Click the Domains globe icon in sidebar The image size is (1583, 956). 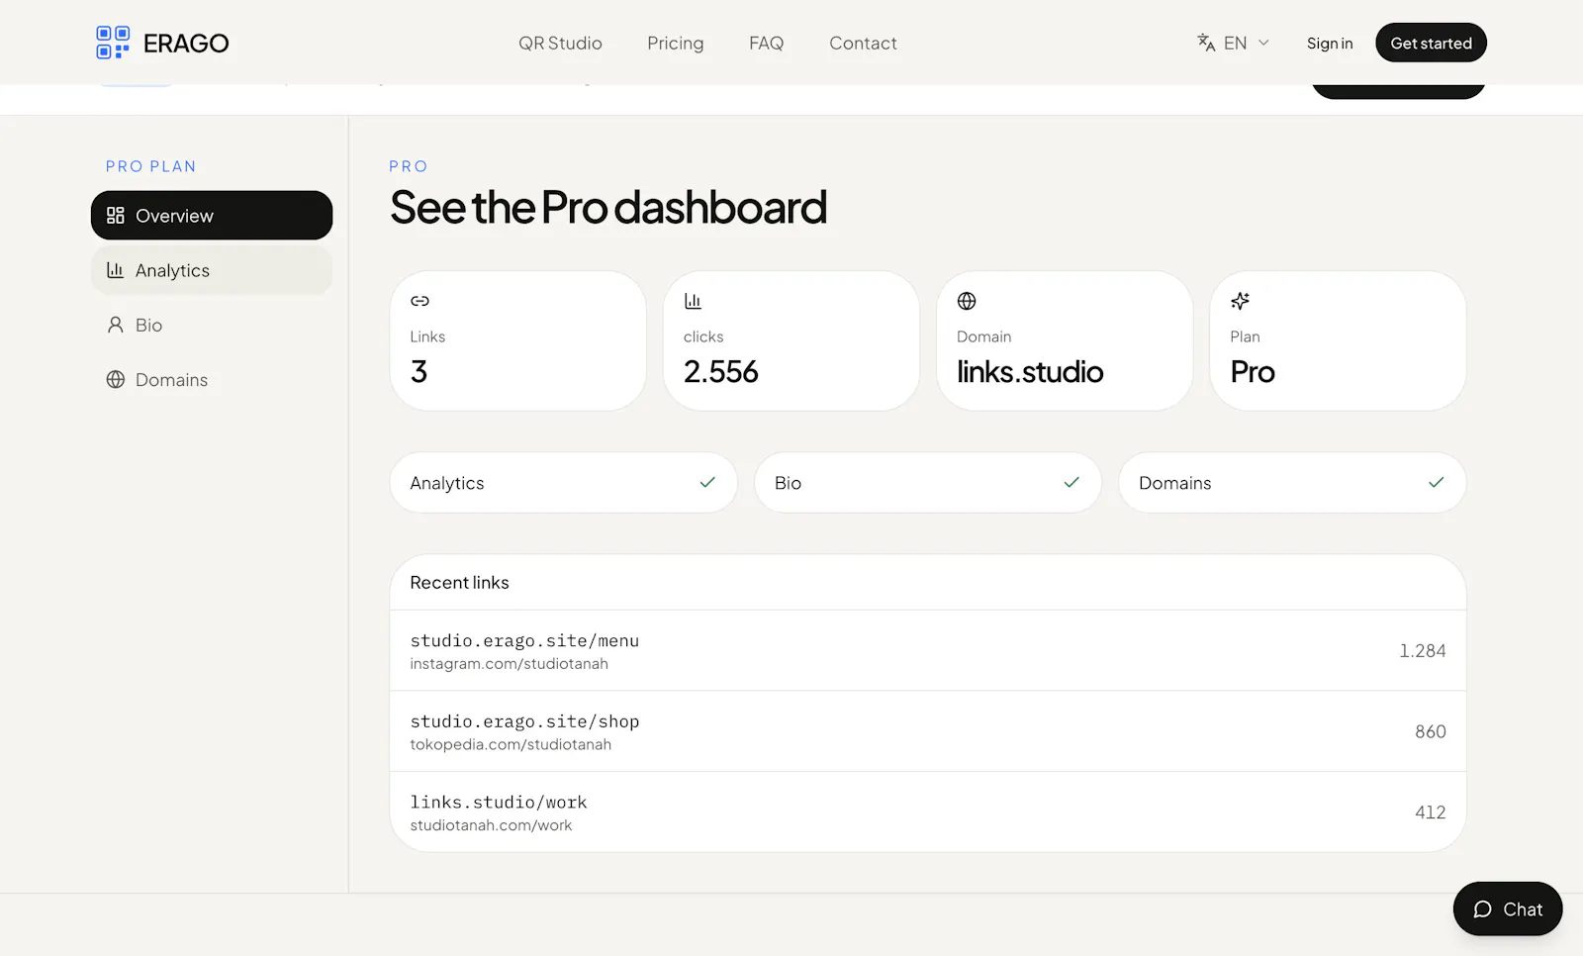[x=116, y=380]
